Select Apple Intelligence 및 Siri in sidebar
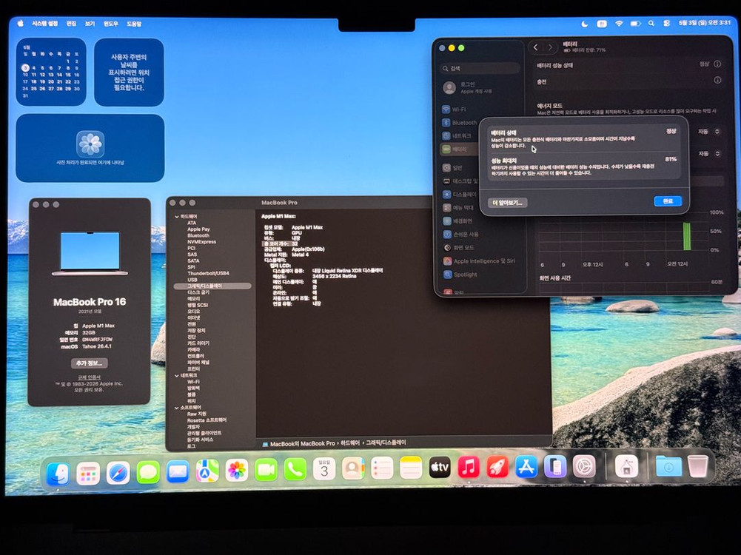This screenshot has height=555, width=741. click(480, 260)
